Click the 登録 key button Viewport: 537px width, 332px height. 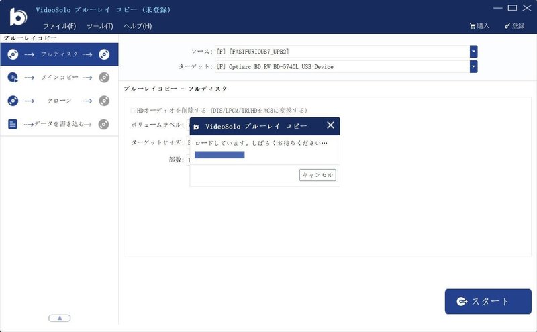coord(514,26)
